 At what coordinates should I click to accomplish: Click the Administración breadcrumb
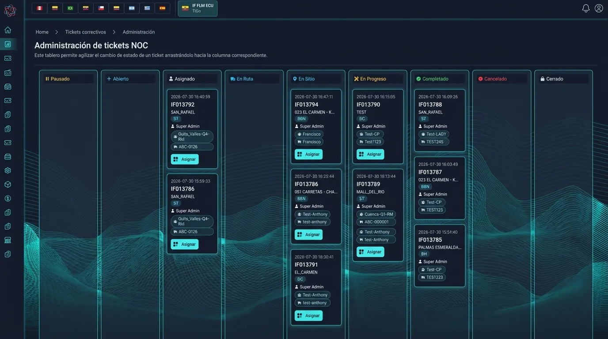click(139, 32)
